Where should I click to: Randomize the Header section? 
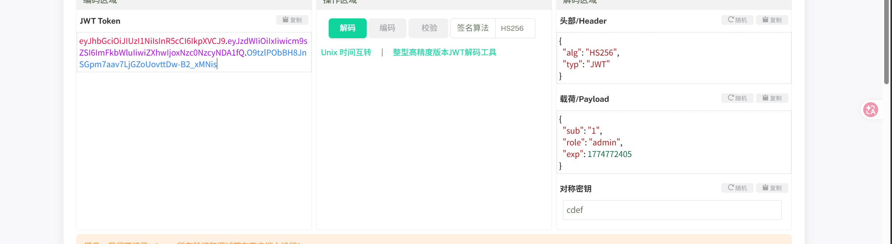(x=737, y=20)
